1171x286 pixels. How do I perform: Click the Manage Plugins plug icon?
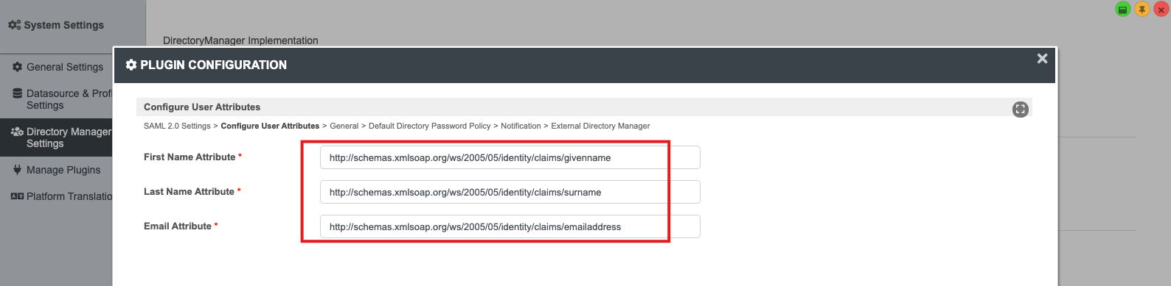click(17, 170)
